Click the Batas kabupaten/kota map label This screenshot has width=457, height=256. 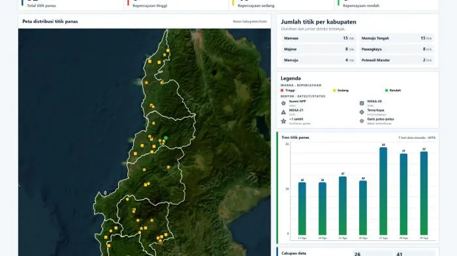[x=250, y=21]
